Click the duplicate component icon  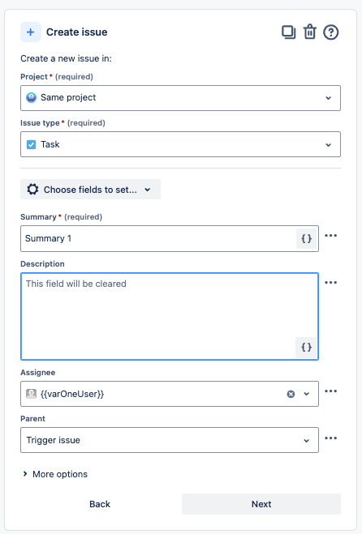click(289, 32)
